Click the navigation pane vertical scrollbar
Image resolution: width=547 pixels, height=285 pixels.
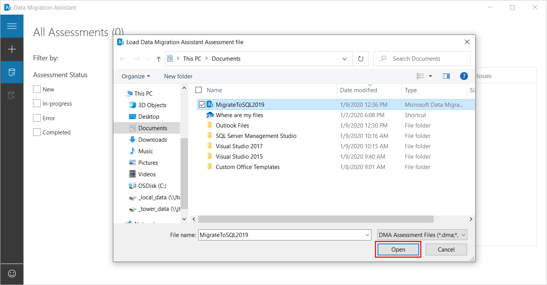(x=184, y=174)
